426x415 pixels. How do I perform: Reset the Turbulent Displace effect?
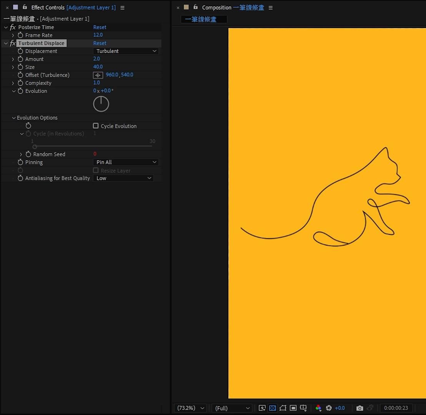click(100, 43)
